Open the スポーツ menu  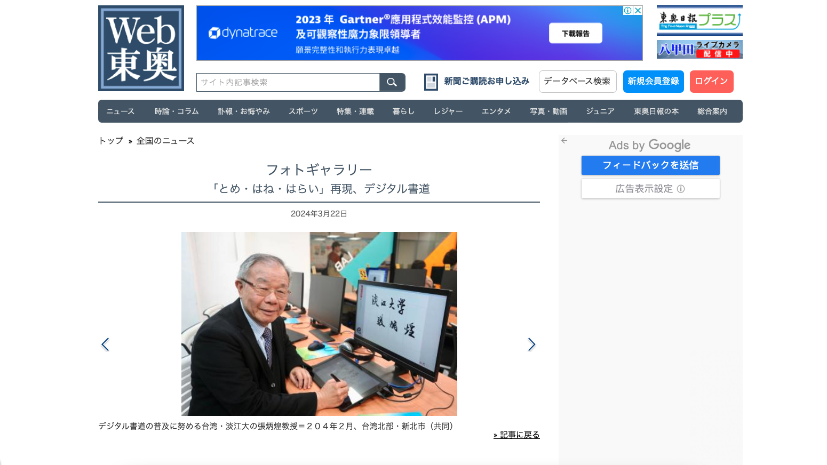[303, 111]
